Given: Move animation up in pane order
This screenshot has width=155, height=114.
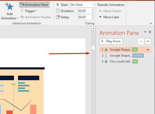Looking at the screenshot, I should (141, 41).
